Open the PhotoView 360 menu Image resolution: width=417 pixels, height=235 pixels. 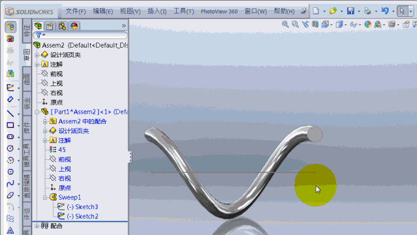(x=219, y=12)
